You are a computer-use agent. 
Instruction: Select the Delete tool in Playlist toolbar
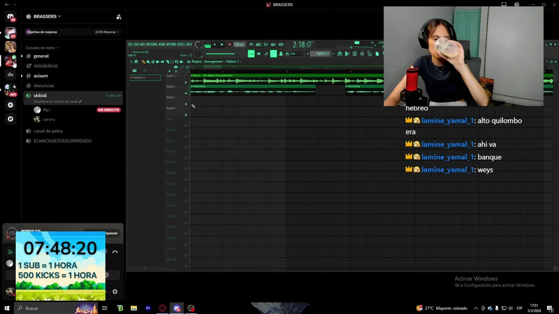tap(153, 61)
